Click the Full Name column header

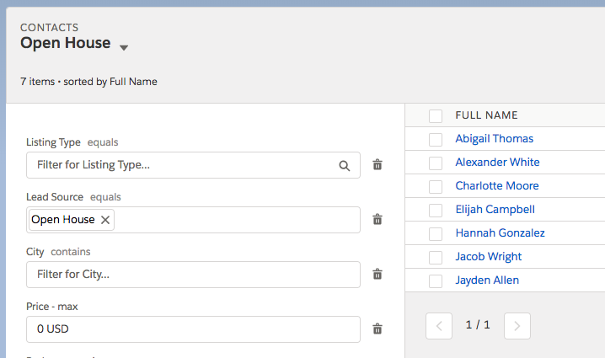[x=486, y=115]
